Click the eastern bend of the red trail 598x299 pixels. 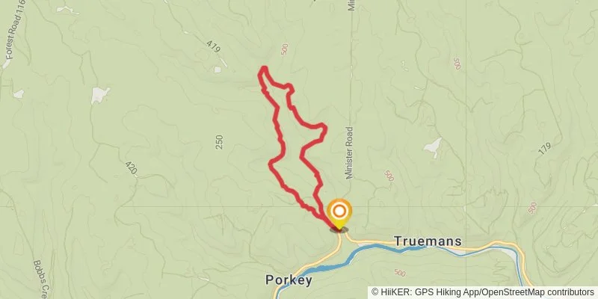tap(324, 129)
